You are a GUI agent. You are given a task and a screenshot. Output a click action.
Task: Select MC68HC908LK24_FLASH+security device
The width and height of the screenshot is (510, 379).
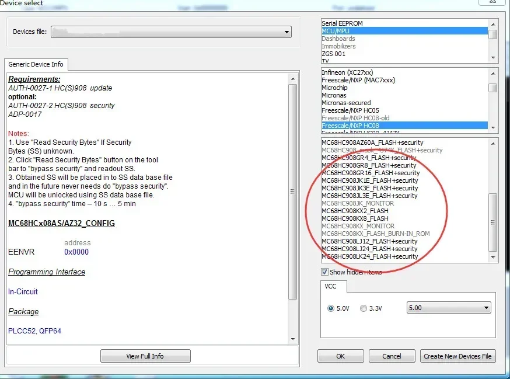404,256
